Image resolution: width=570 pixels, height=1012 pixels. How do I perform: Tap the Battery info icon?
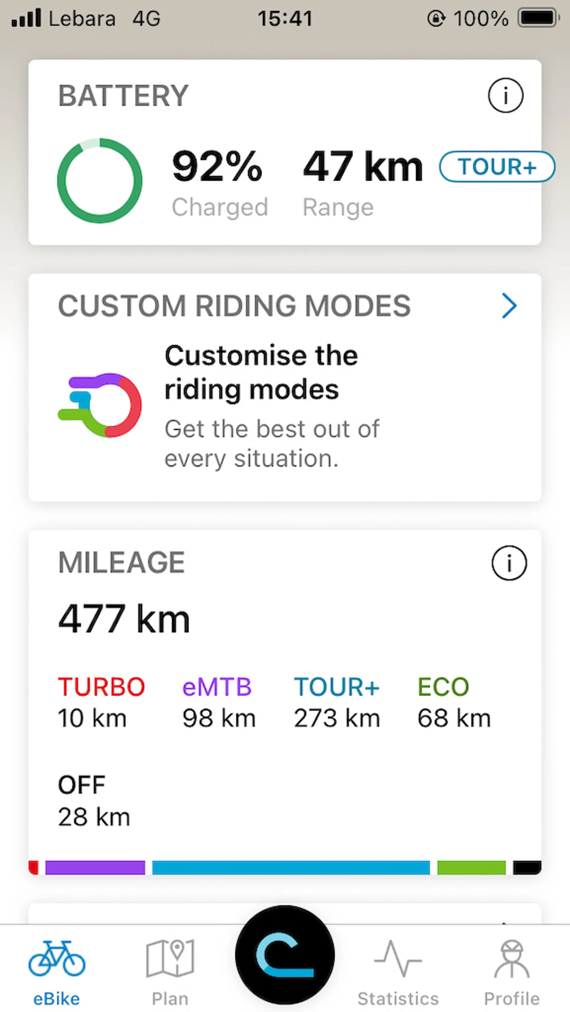[505, 95]
